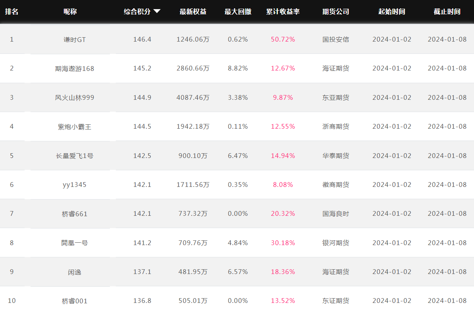The height and width of the screenshot is (314, 474).
Task: Click return rate 9.87%
Action: click(x=283, y=97)
